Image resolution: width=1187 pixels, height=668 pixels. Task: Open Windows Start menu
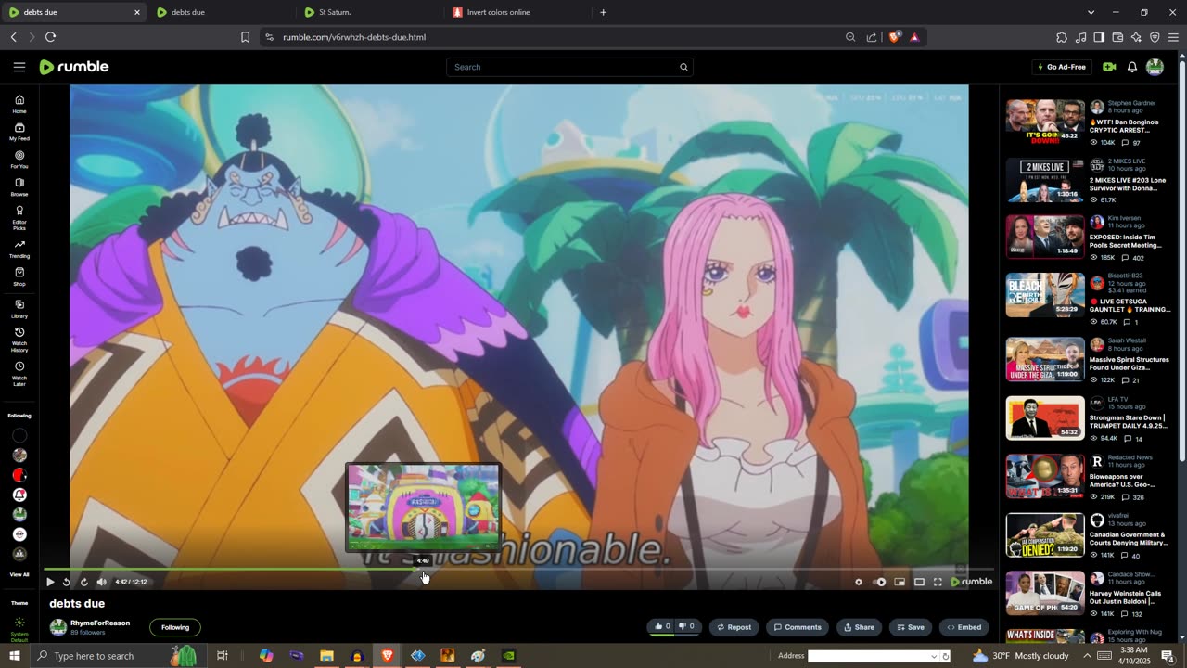point(14,656)
